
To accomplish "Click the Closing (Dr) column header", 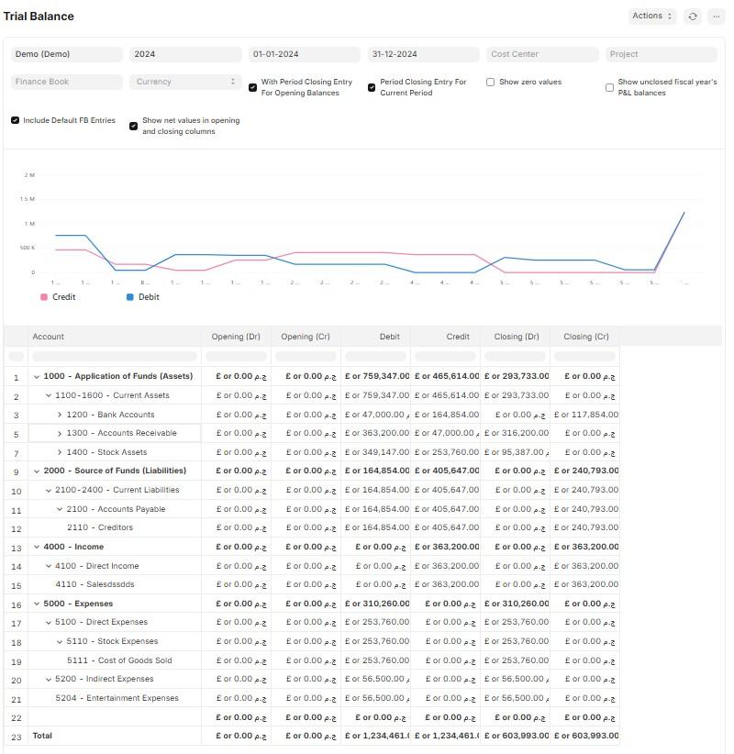I will (515, 337).
